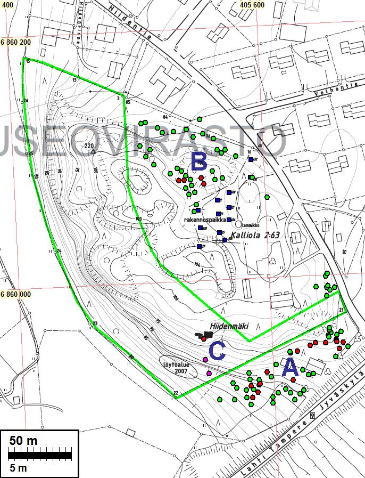
Task: Click the lammikko pond label
Action: (251, 225)
